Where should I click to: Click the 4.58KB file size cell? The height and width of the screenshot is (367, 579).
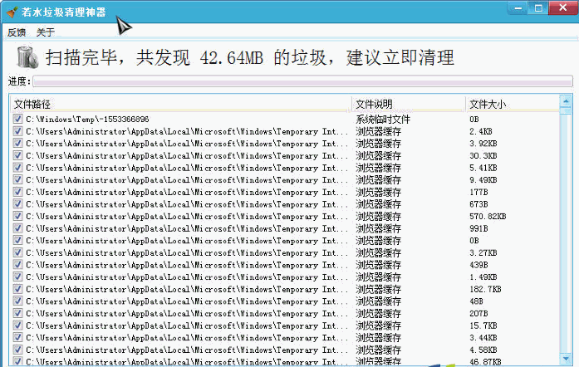[483, 350]
